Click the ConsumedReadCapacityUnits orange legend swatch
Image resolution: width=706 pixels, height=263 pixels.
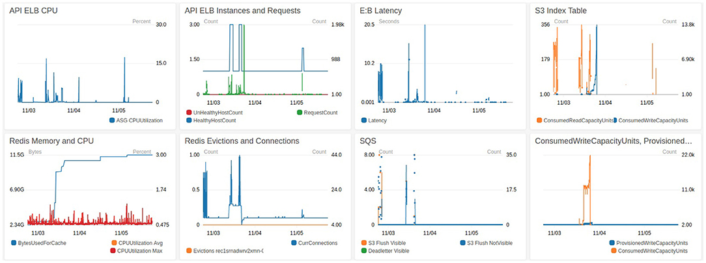[539, 120]
